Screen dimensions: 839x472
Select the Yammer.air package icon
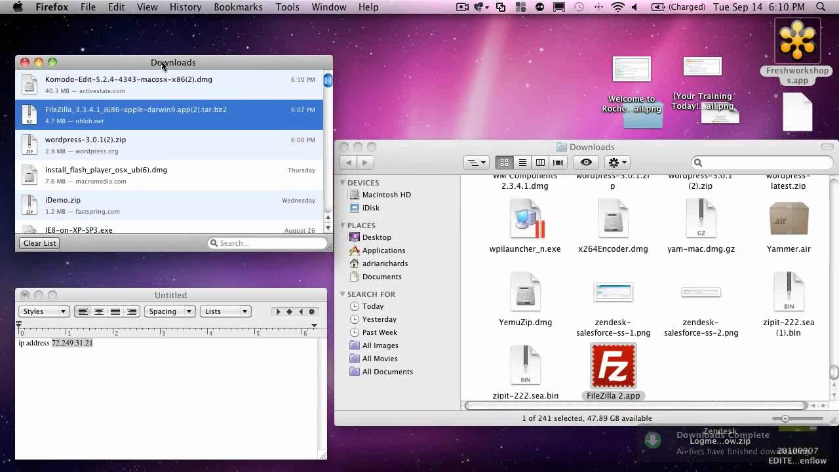click(x=789, y=219)
